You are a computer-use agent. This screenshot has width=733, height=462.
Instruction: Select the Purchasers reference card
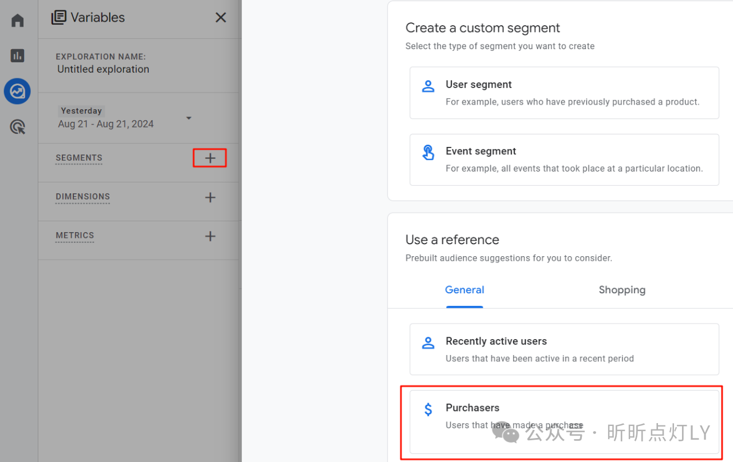[x=564, y=422]
